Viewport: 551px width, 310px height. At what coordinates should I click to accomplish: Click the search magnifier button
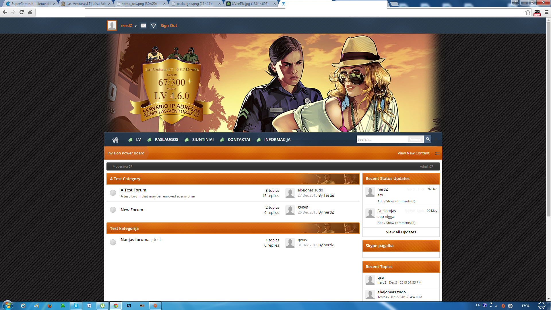(x=428, y=139)
